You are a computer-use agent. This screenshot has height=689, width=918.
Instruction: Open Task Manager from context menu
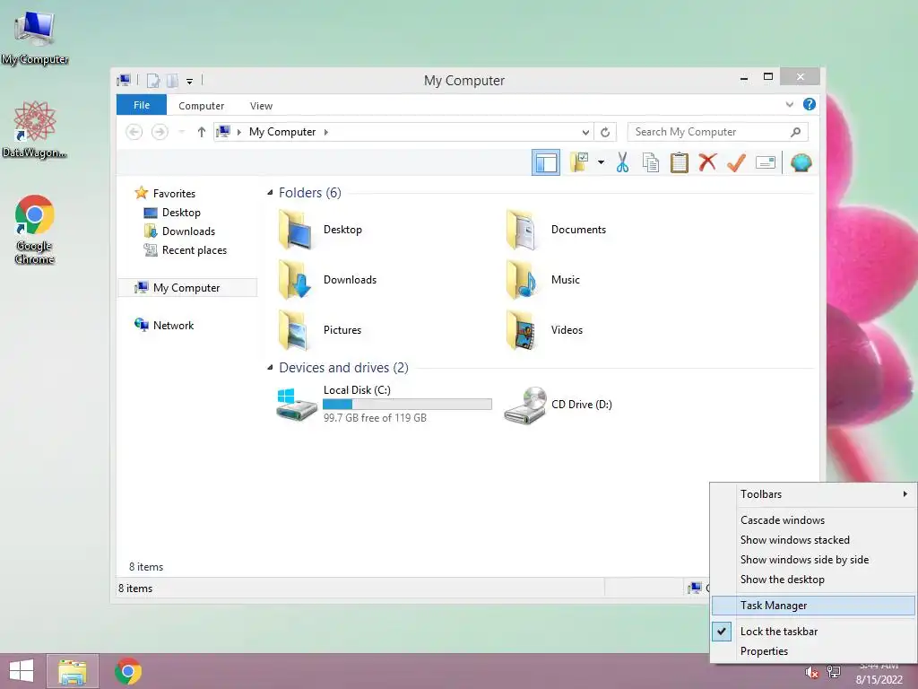click(813, 606)
